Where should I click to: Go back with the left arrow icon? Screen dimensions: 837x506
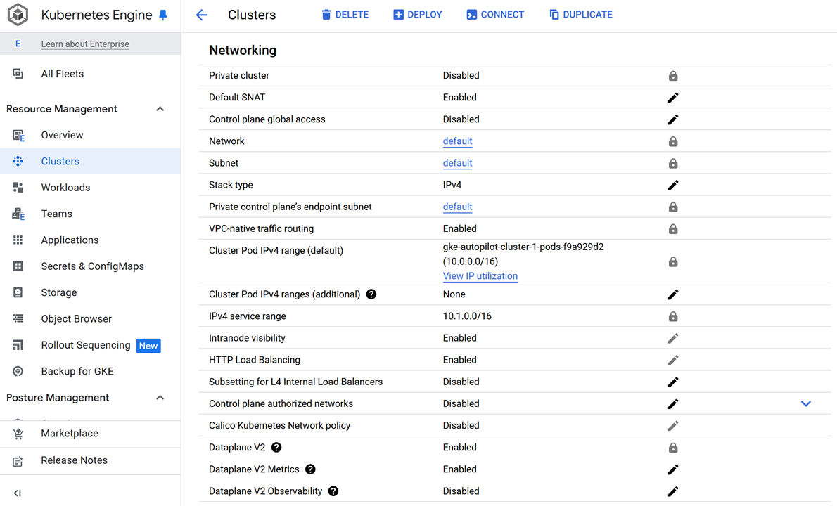click(202, 15)
